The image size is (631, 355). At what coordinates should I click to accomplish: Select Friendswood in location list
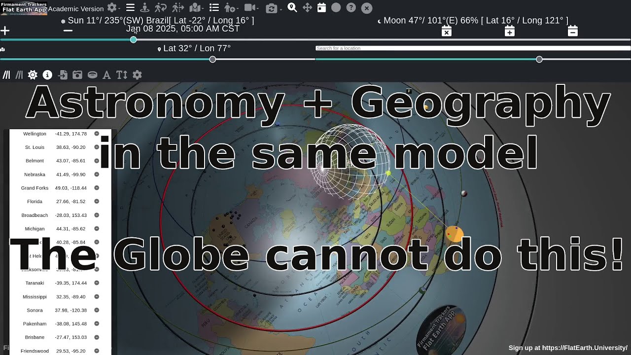point(35,351)
